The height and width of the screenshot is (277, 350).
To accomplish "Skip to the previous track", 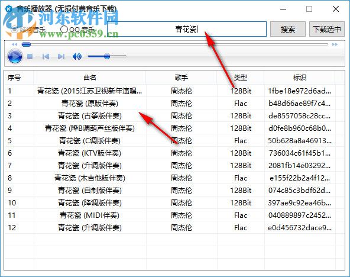I will pyautogui.click(x=46, y=56).
